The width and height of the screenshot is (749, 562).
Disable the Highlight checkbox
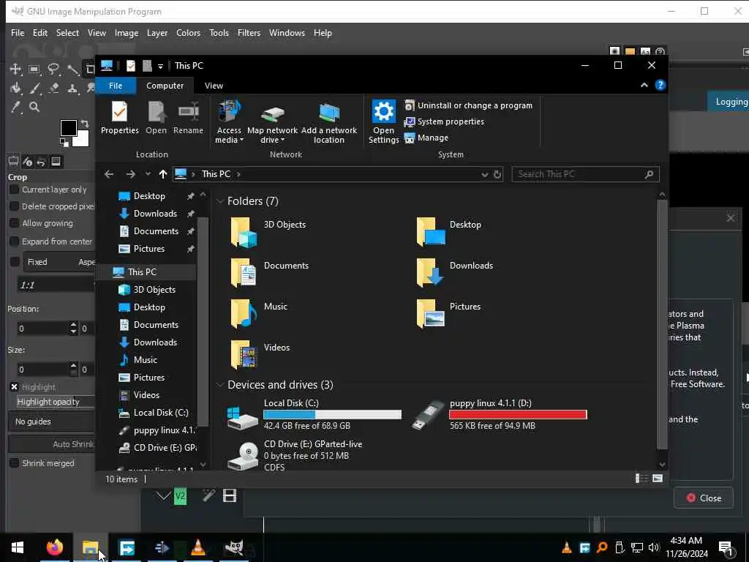tap(15, 387)
